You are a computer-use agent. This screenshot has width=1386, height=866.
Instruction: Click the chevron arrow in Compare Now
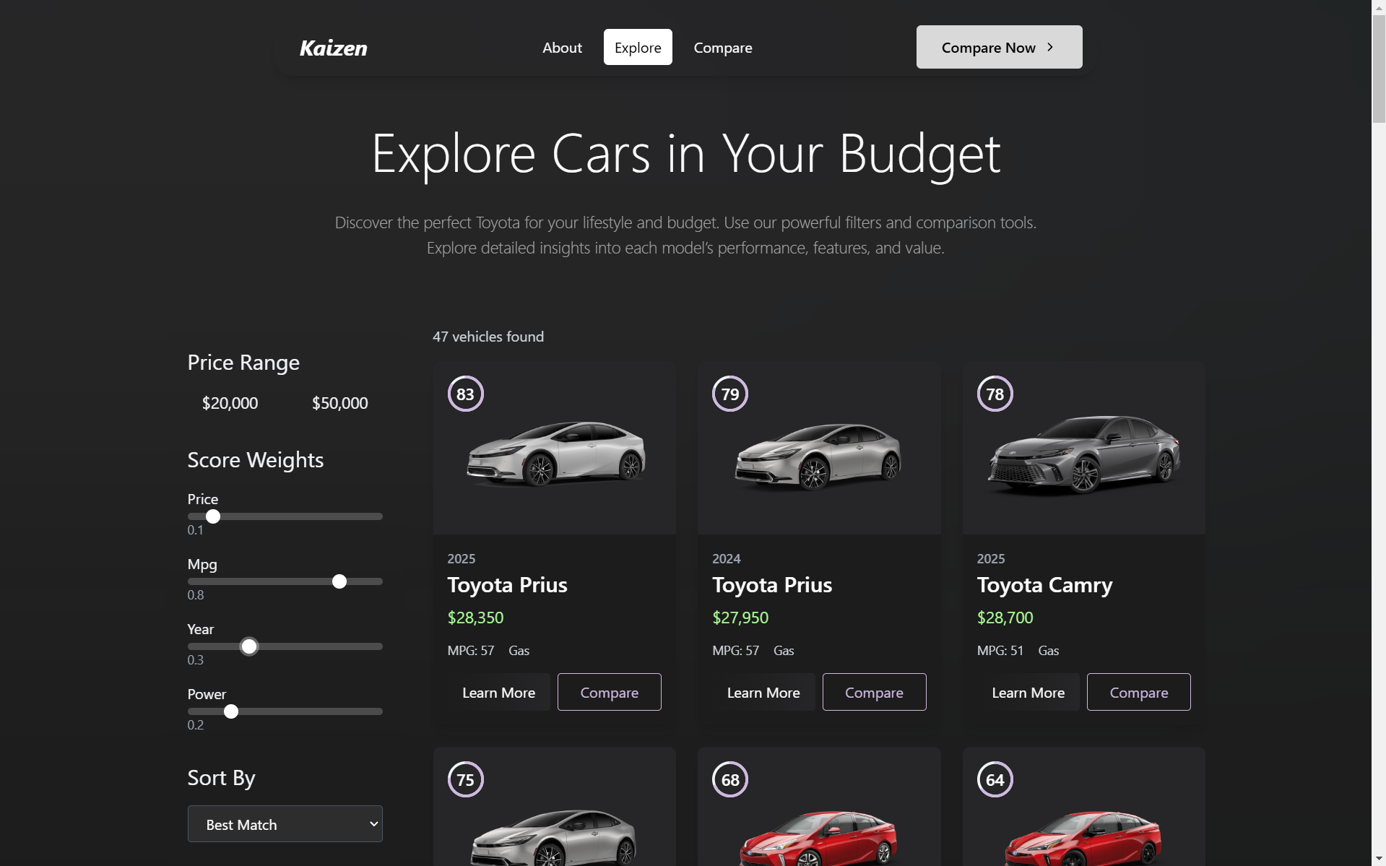coord(1050,48)
